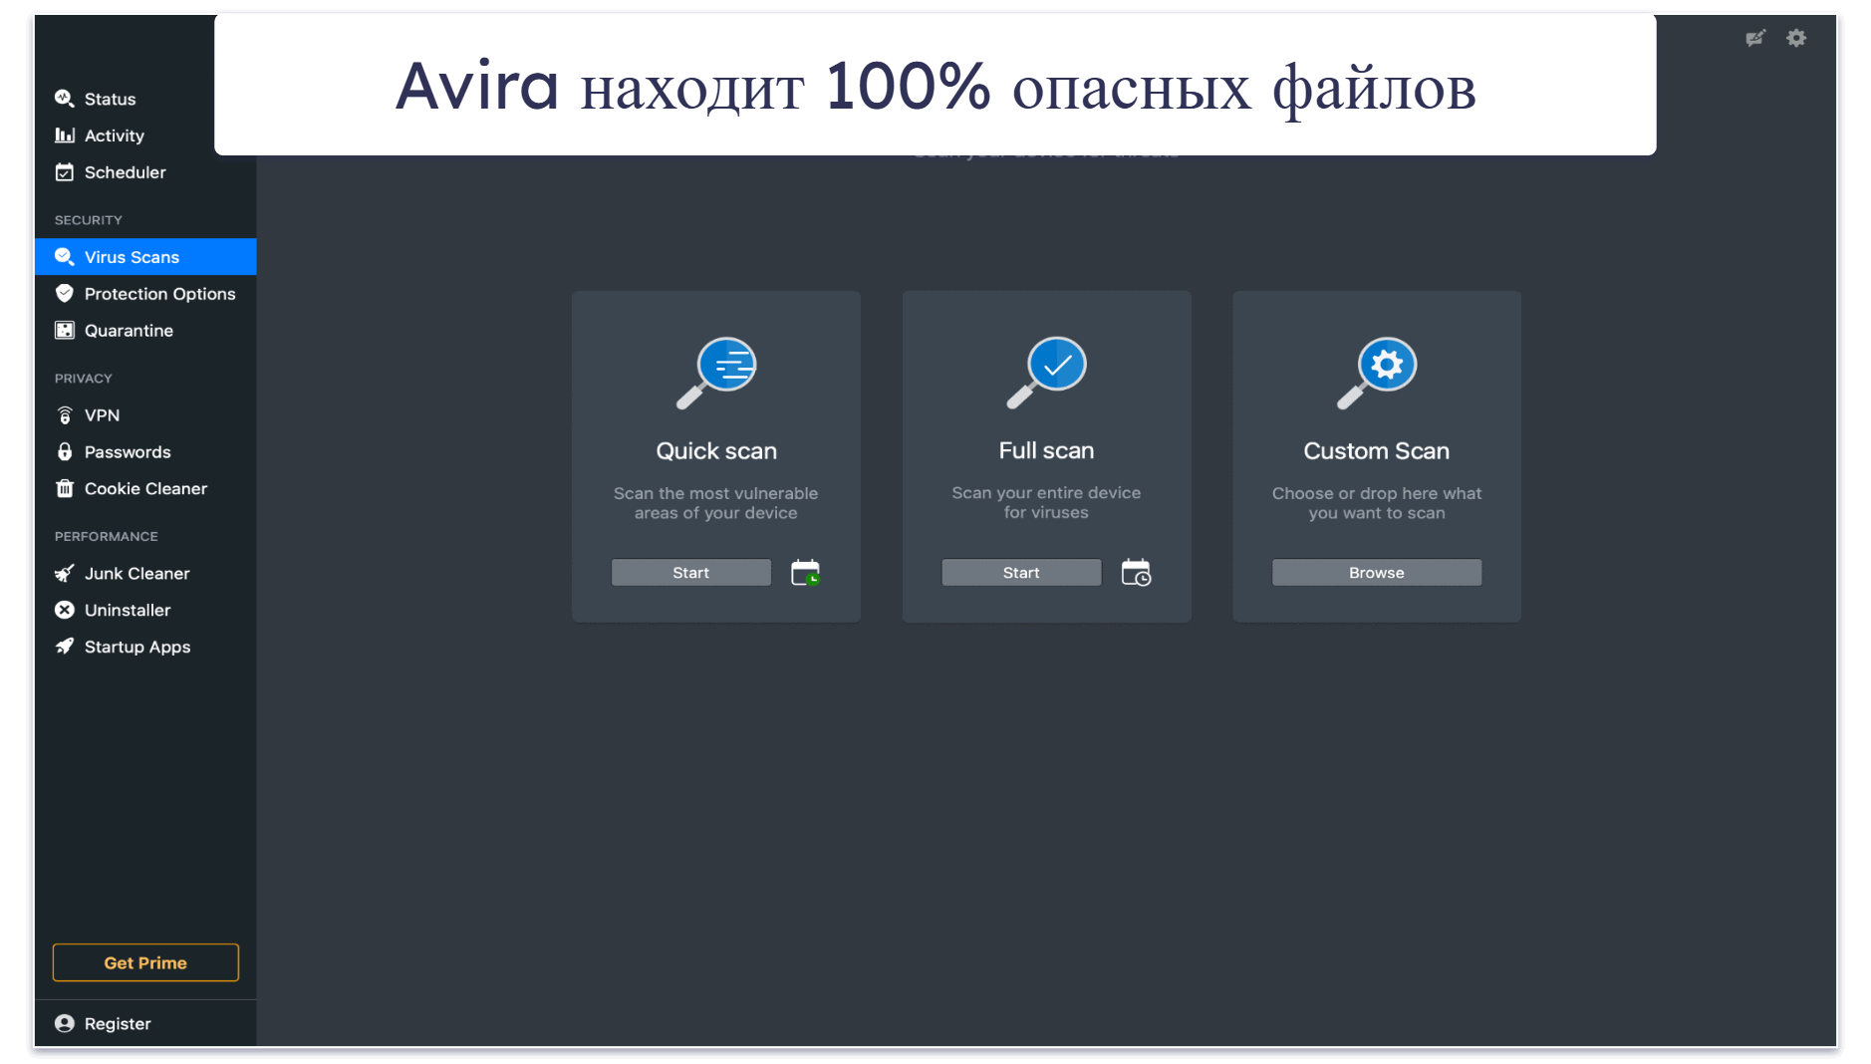Open Cookie Cleaner
Viewport: 1871px width, 1064px height.
point(145,489)
